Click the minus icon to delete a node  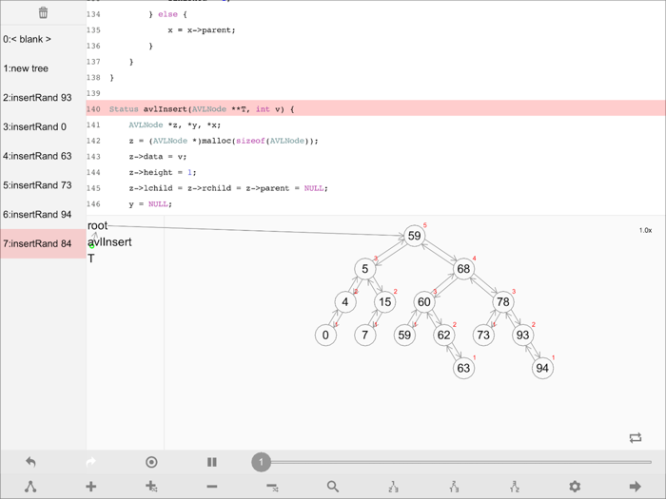coord(212,487)
